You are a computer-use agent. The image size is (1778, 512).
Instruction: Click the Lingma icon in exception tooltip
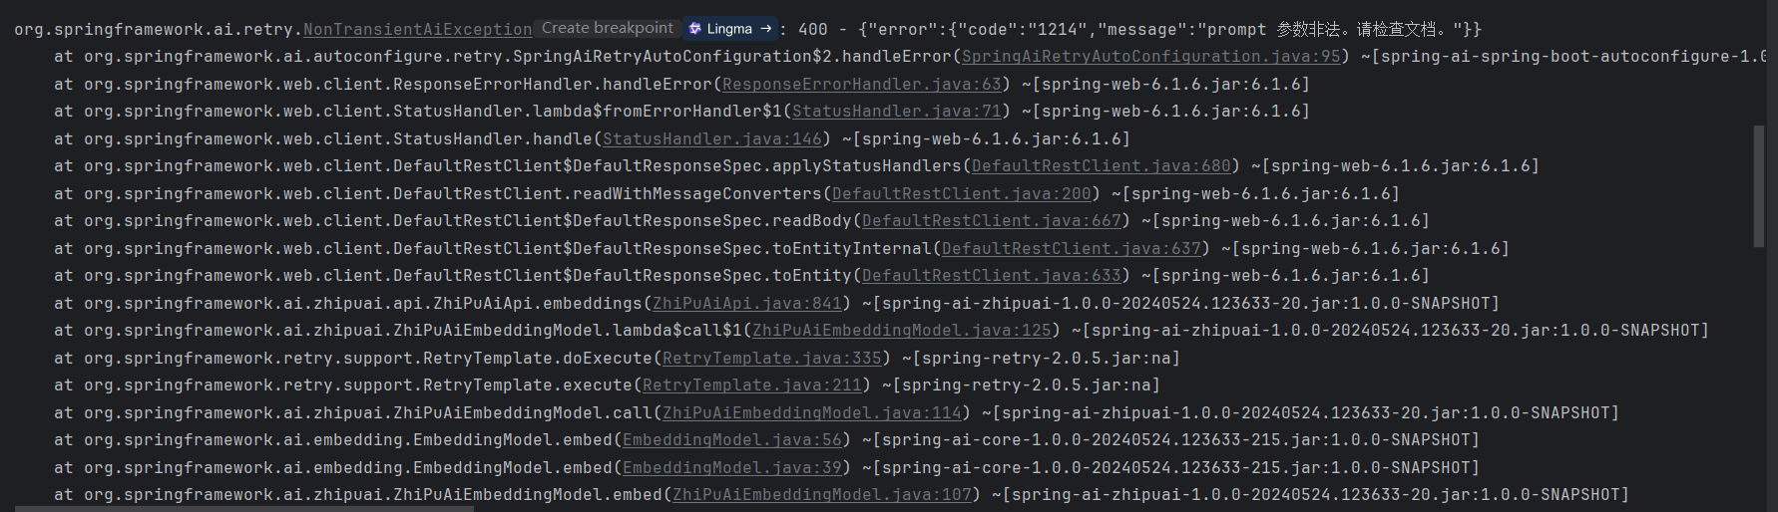click(x=695, y=29)
